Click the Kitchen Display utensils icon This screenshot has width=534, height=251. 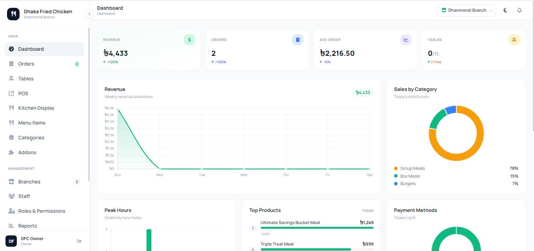pyautogui.click(x=11, y=108)
